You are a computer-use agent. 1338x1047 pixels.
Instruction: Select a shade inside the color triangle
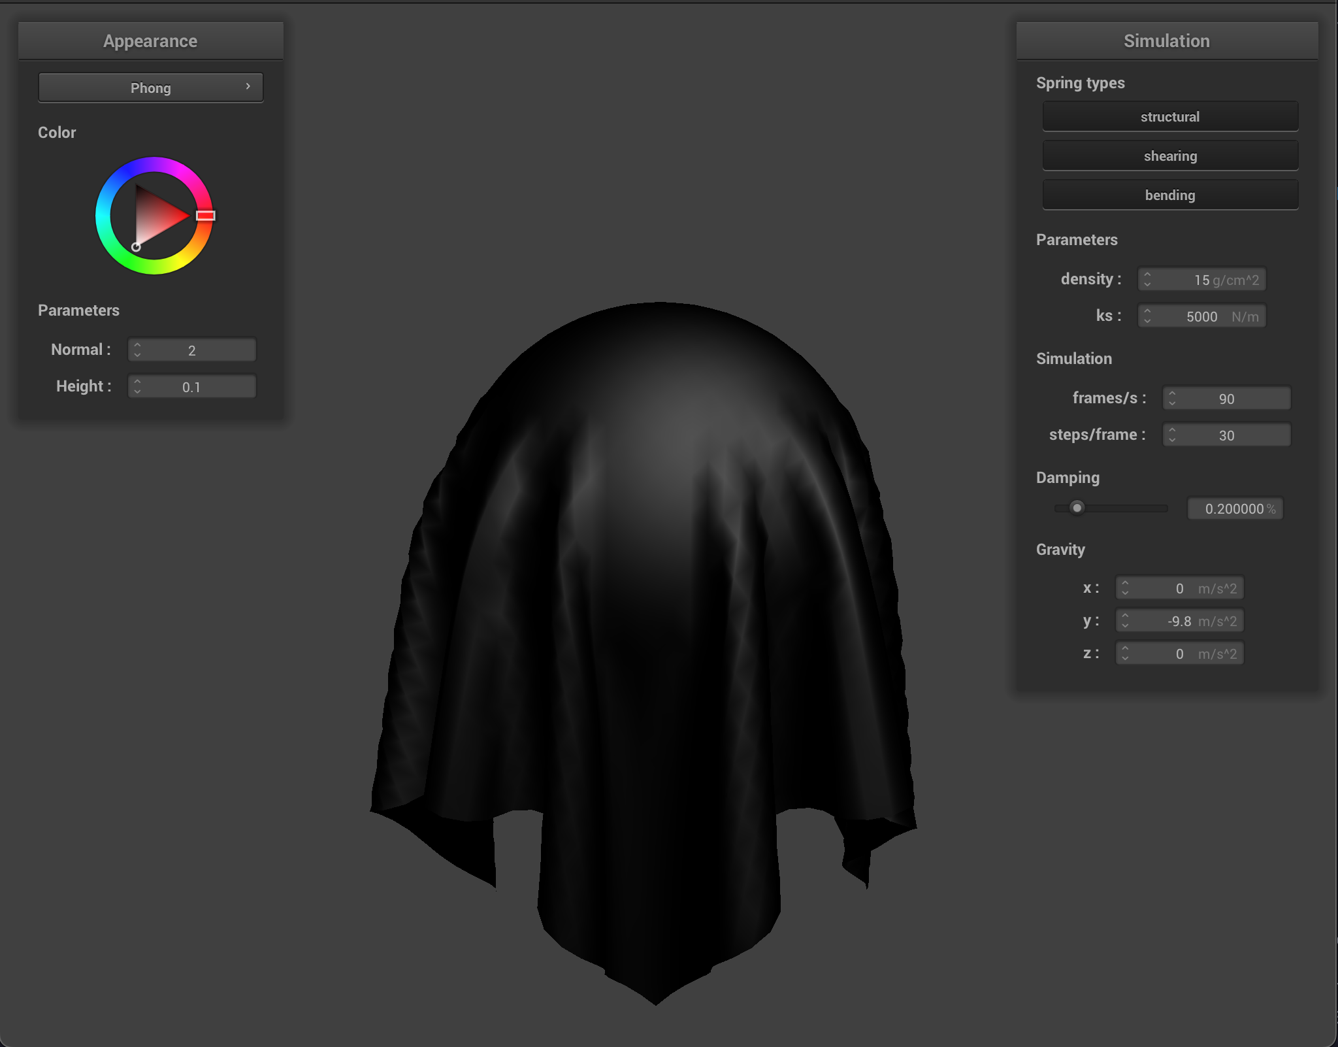[157, 216]
